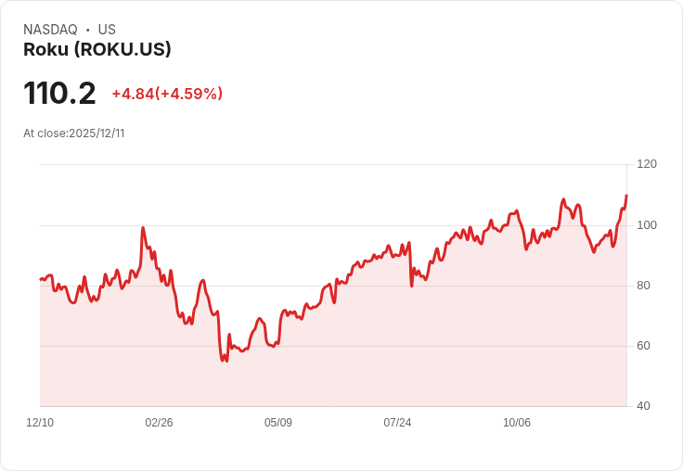Click the chart's latest point at the right end
This screenshot has width=683, height=471.
coord(626,196)
